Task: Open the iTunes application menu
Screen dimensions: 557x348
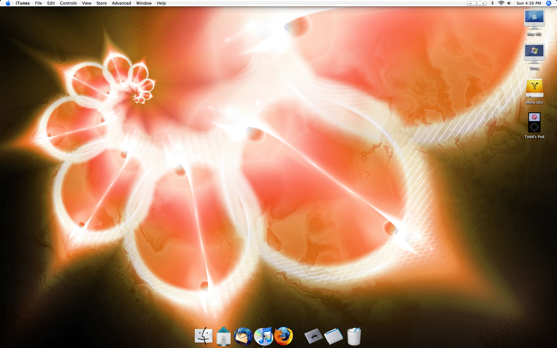Action: [23, 3]
